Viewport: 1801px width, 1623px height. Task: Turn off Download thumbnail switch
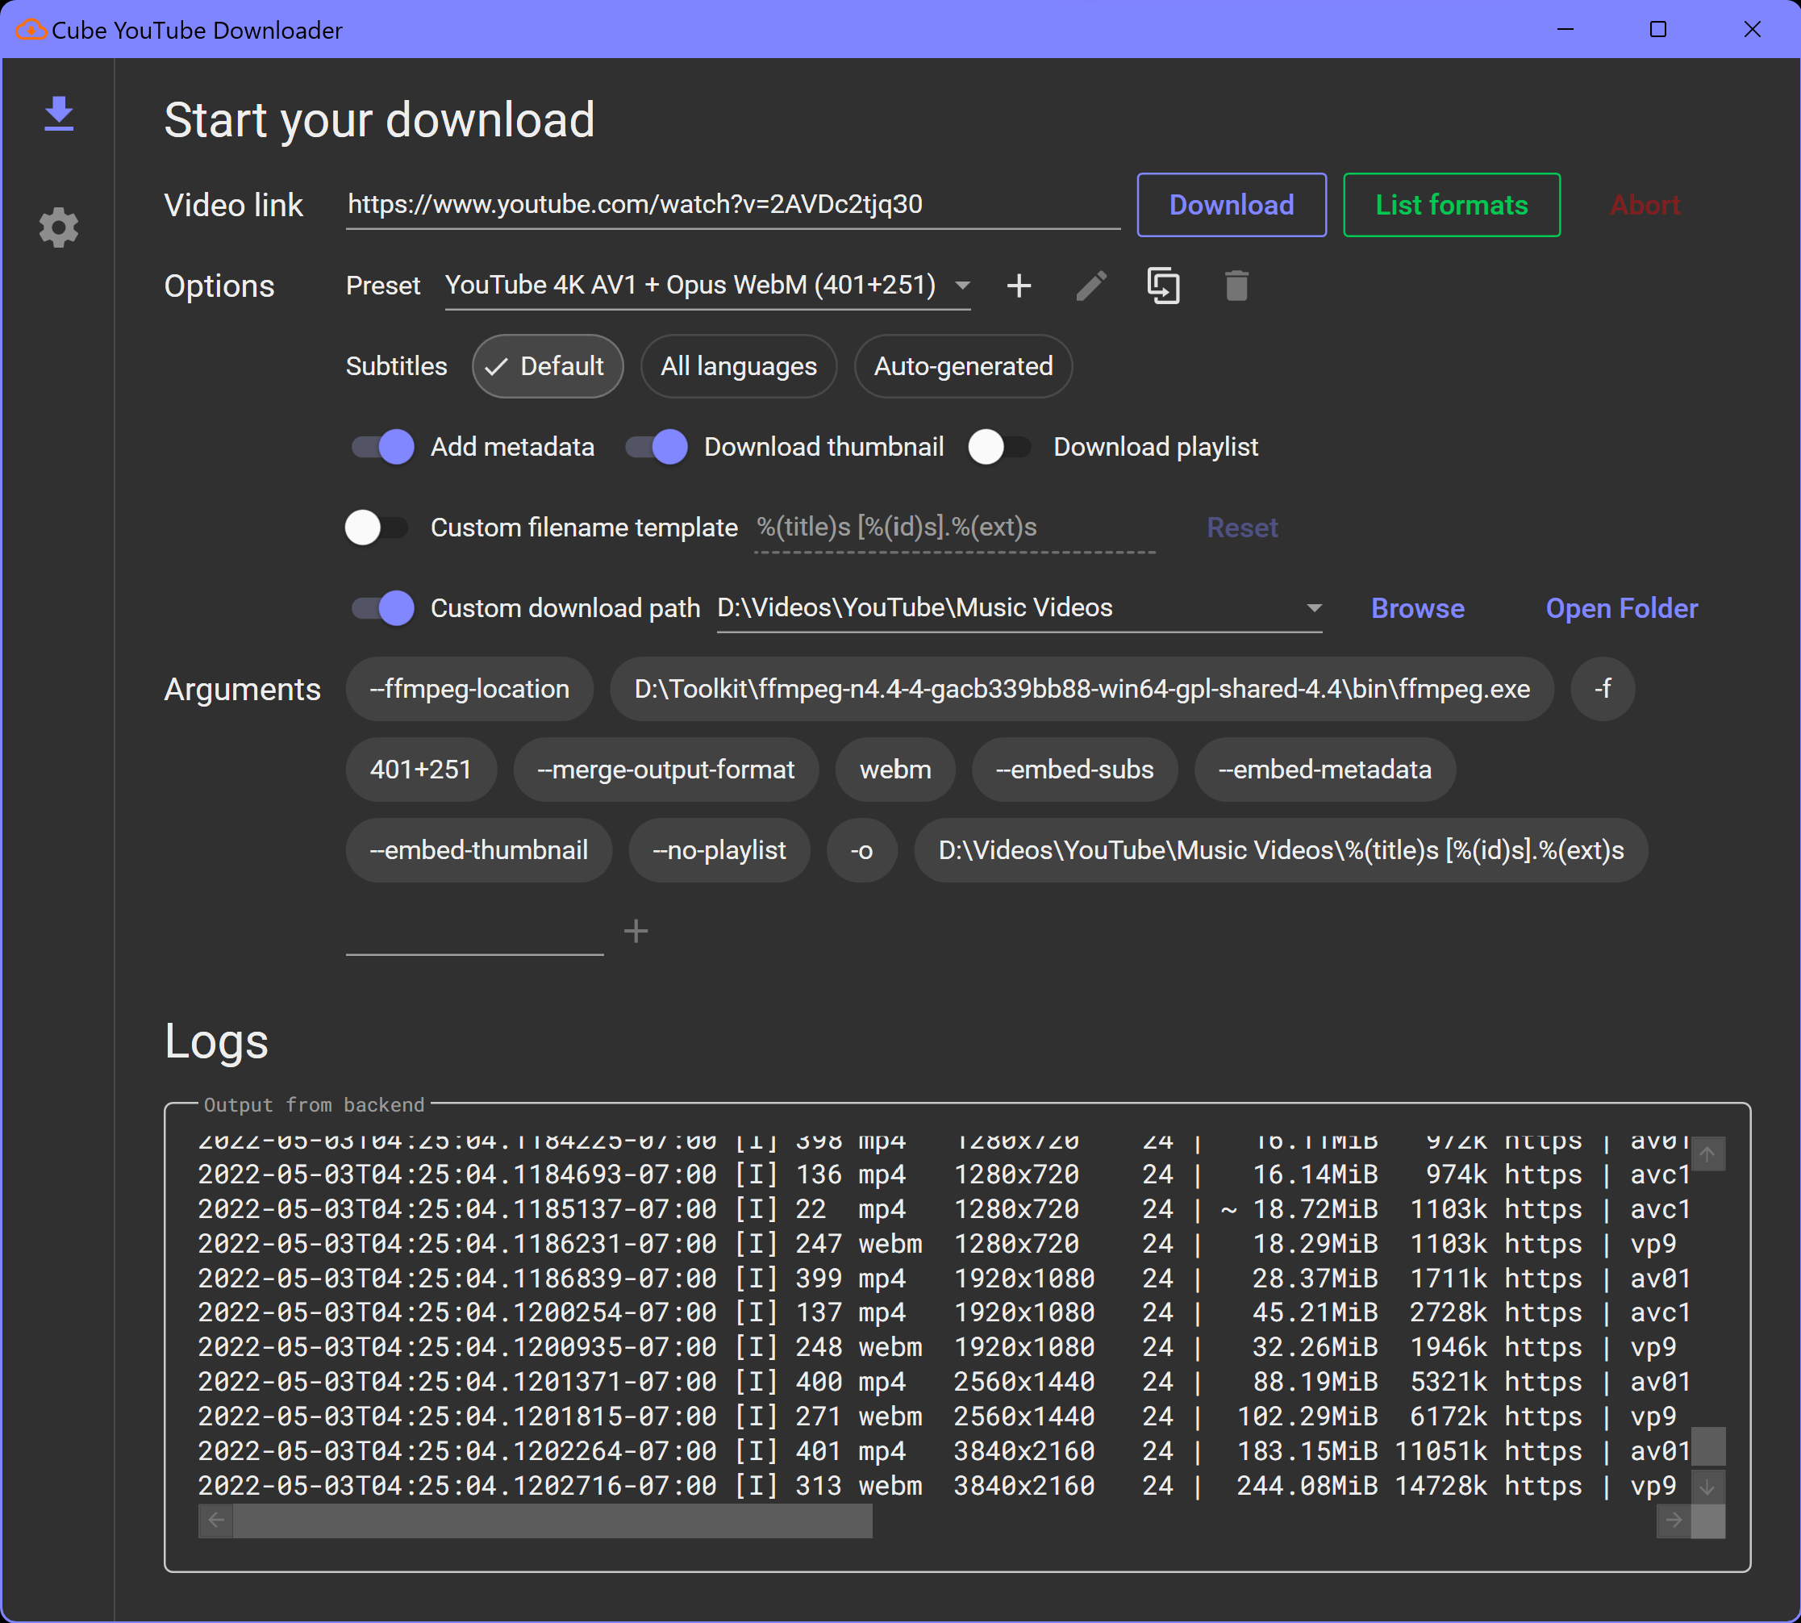pyautogui.click(x=657, y=447)
